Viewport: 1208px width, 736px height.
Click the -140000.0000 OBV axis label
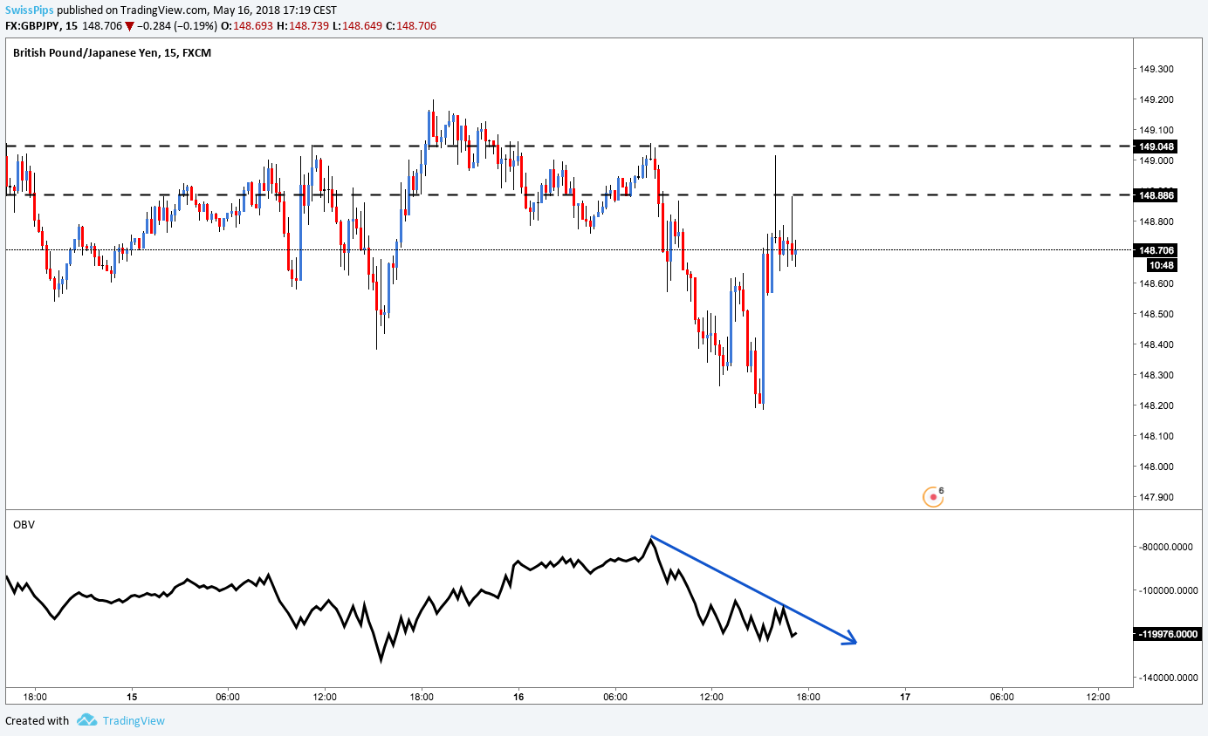[x=1169, y=678]
